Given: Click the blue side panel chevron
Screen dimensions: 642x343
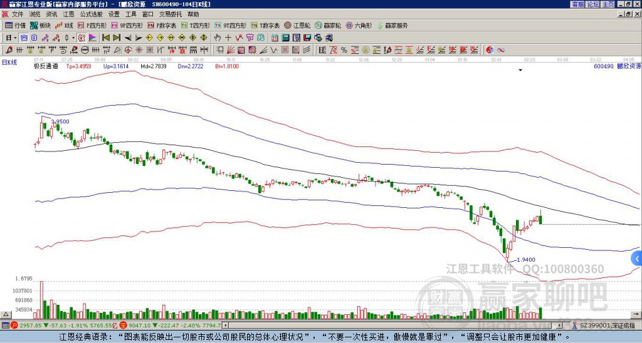Looking at the screenshot, I should [637, 259].
